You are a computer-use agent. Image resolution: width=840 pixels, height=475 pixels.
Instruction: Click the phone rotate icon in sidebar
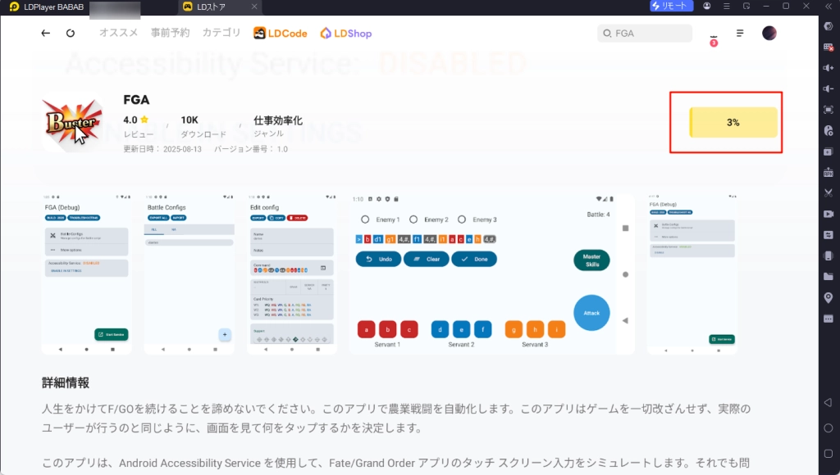tap(829, 256)
